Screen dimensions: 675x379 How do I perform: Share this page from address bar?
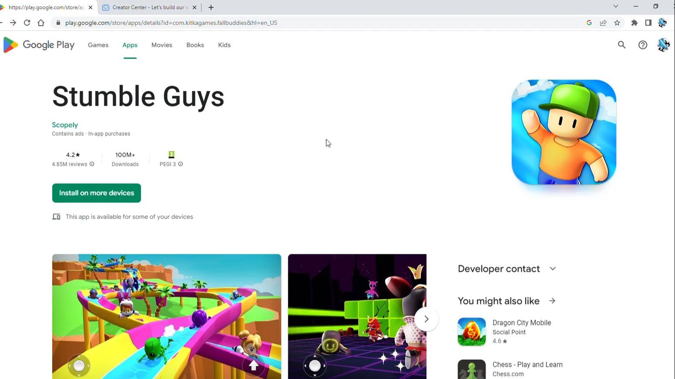603,23
